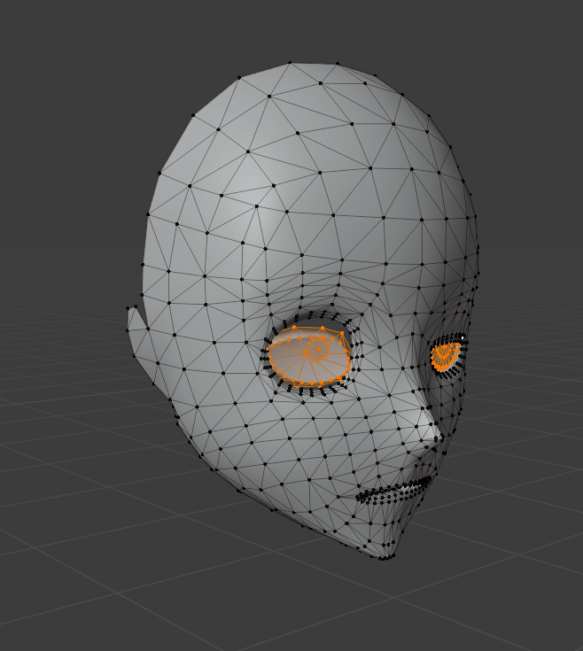Image resolution: width=583 pixels, height=651 pixels.
Task: Select the white active vertex beside the small eye
Action: pyautogui.click(x=463, y=337)
